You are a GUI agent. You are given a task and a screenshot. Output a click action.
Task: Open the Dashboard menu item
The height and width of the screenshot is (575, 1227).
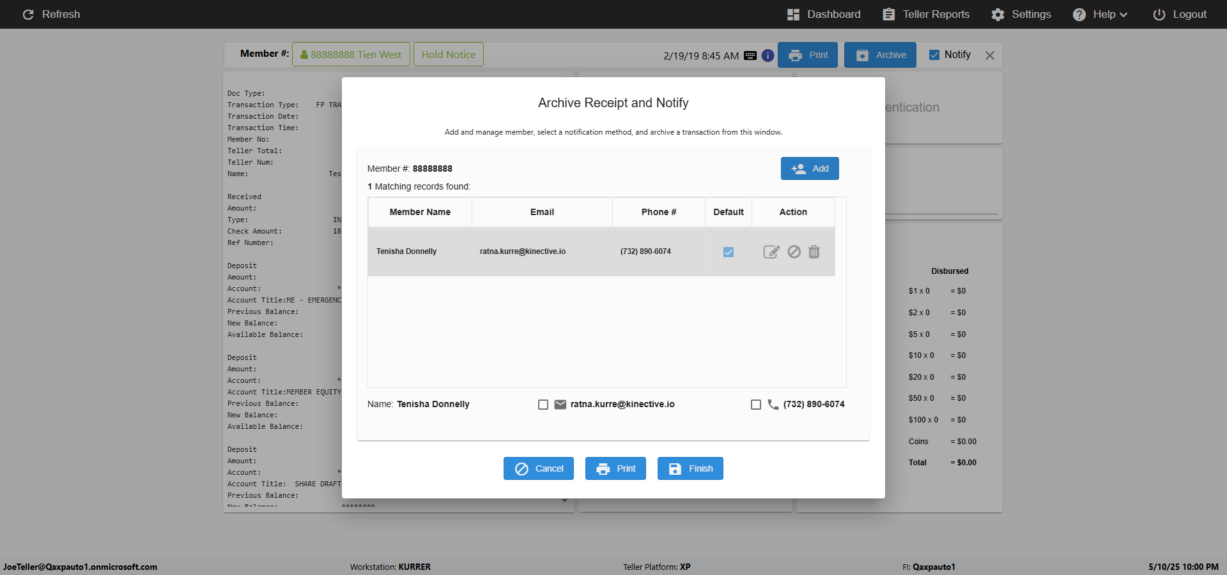pyautogui.click(x=824, y=14)
